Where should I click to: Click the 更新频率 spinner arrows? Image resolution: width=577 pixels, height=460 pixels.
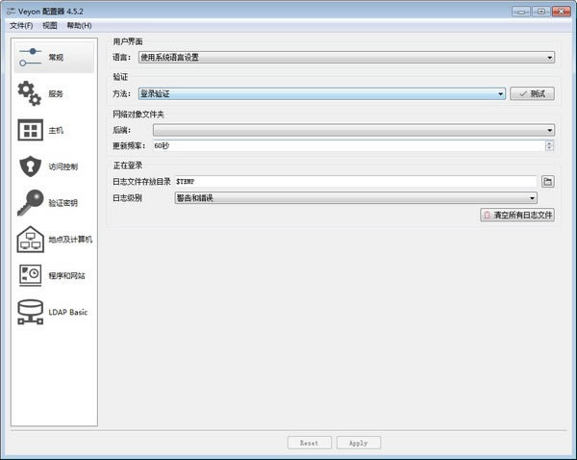click(x=549, y=145)
